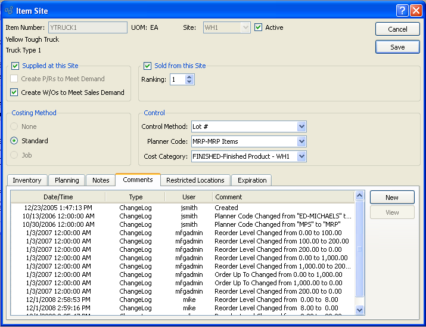
Task: Uncheck Supplied at this Site
Action: (x=15, y=66)
